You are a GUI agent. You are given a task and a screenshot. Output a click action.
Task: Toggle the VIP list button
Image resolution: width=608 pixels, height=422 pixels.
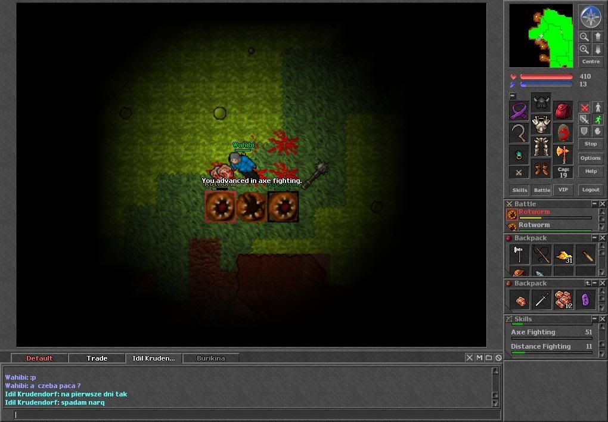563,190
